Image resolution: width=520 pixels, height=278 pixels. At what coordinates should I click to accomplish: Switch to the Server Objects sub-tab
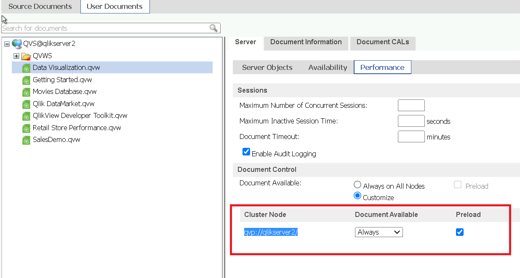tap(267, 67)
